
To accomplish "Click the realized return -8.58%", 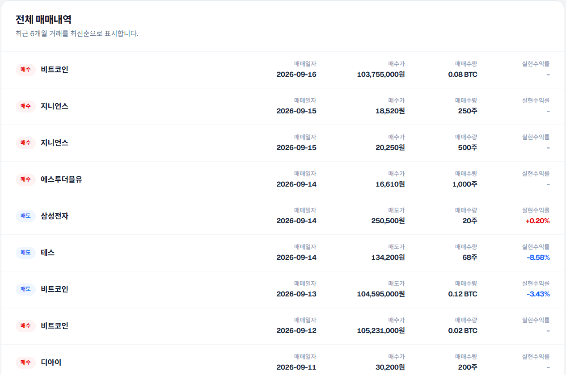I will [x=538, y=258].
